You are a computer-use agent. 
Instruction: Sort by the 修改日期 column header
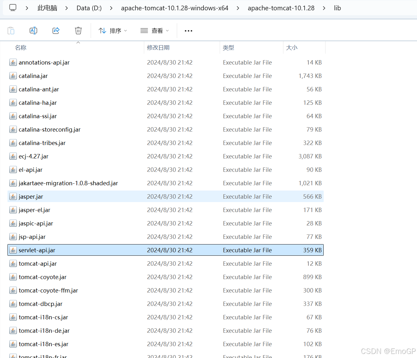point(158,47)
